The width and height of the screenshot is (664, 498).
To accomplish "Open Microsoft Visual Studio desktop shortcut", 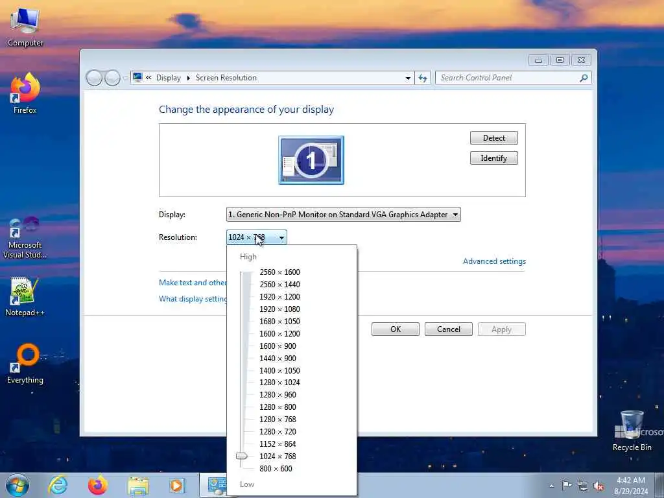I will pyautogui.click(x=25, y=237).
